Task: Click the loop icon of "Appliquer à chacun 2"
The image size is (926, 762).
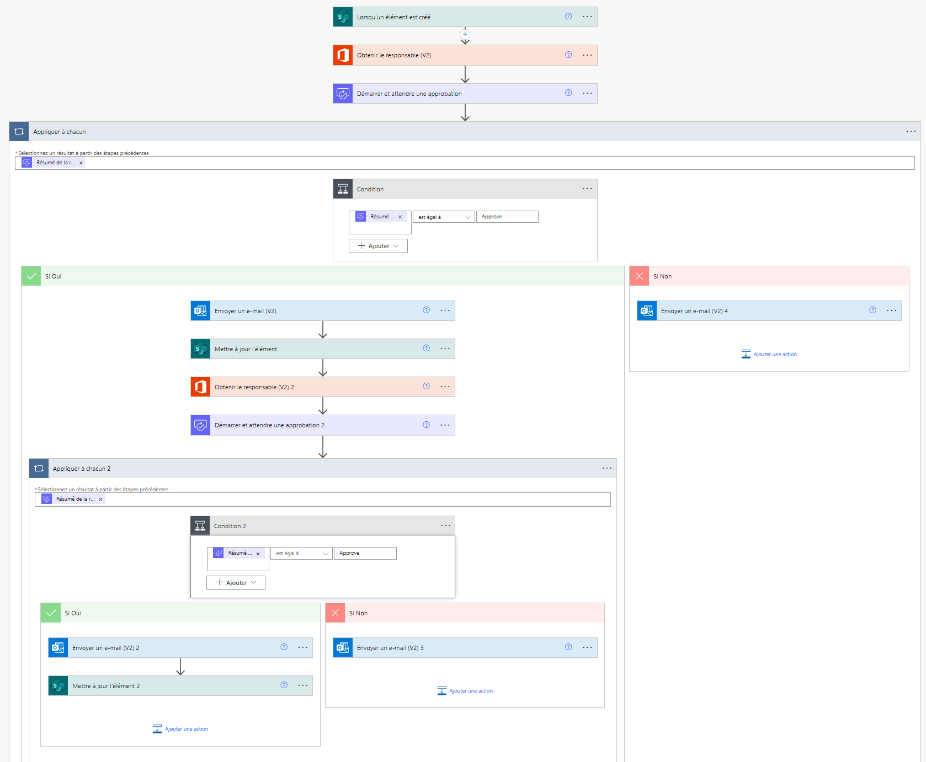Action: click(x=39, y=469)
